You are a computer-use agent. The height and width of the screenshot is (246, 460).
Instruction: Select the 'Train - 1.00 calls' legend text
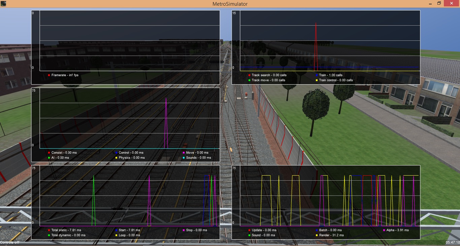[331, 75]
